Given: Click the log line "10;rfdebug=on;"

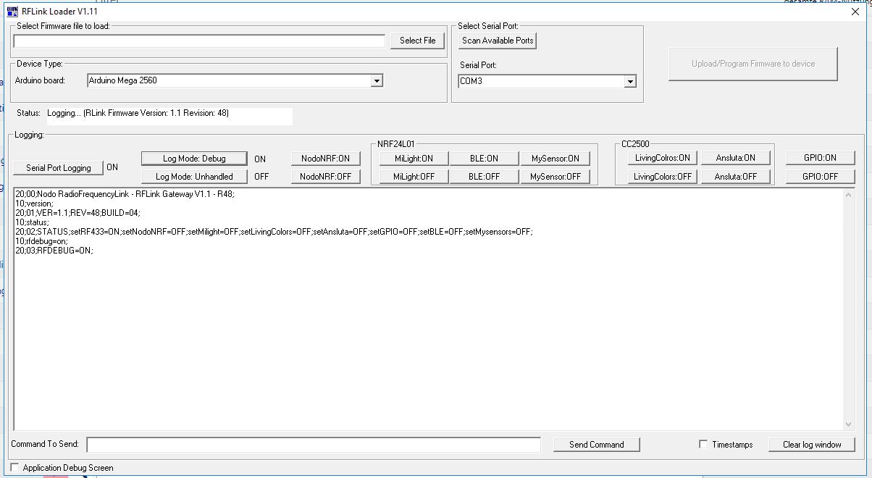Looking at the screenshot, I should click(x=42, y=241).
